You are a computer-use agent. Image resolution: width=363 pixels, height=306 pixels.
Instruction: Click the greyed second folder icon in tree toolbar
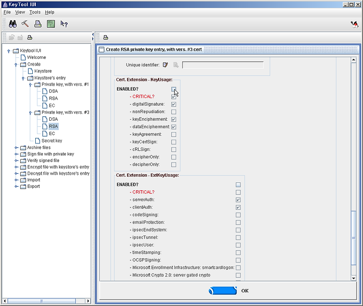(x=20, y=37)
